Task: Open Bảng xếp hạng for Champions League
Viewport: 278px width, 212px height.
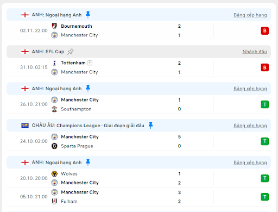Action: point(250,126)
